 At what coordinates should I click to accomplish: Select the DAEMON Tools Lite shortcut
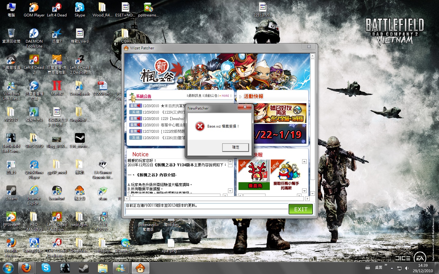[34, 38]
